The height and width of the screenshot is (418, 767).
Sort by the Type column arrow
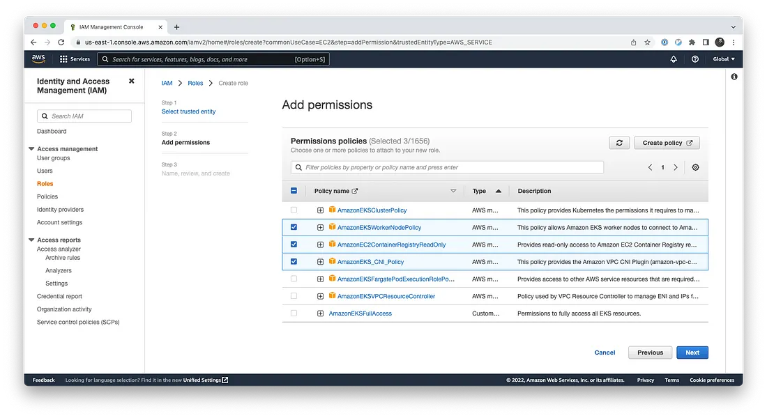click(x=498, y=191)
